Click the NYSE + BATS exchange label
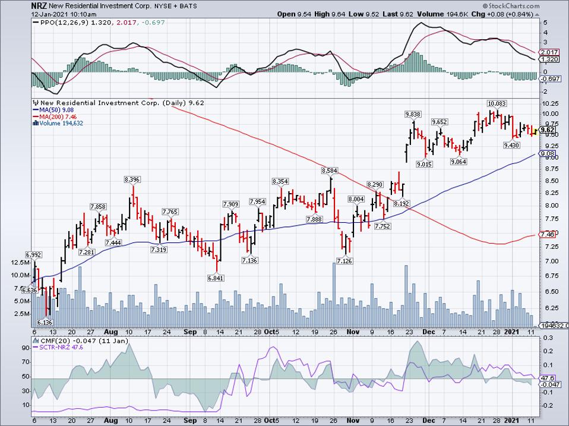The image size is (569, 426). click(176, 6)
